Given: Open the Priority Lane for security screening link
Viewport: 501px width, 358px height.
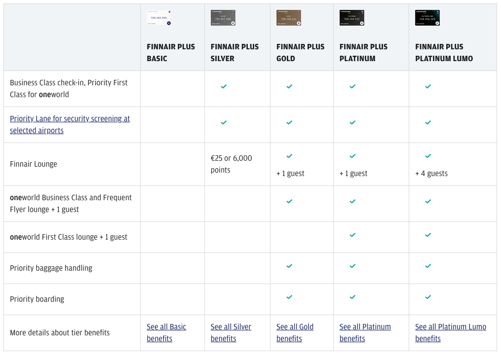Looking at the screenshot, I should (x=70, y=124).
